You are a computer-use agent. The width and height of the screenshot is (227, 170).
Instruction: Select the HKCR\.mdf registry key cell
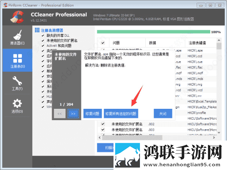[195, 73]
